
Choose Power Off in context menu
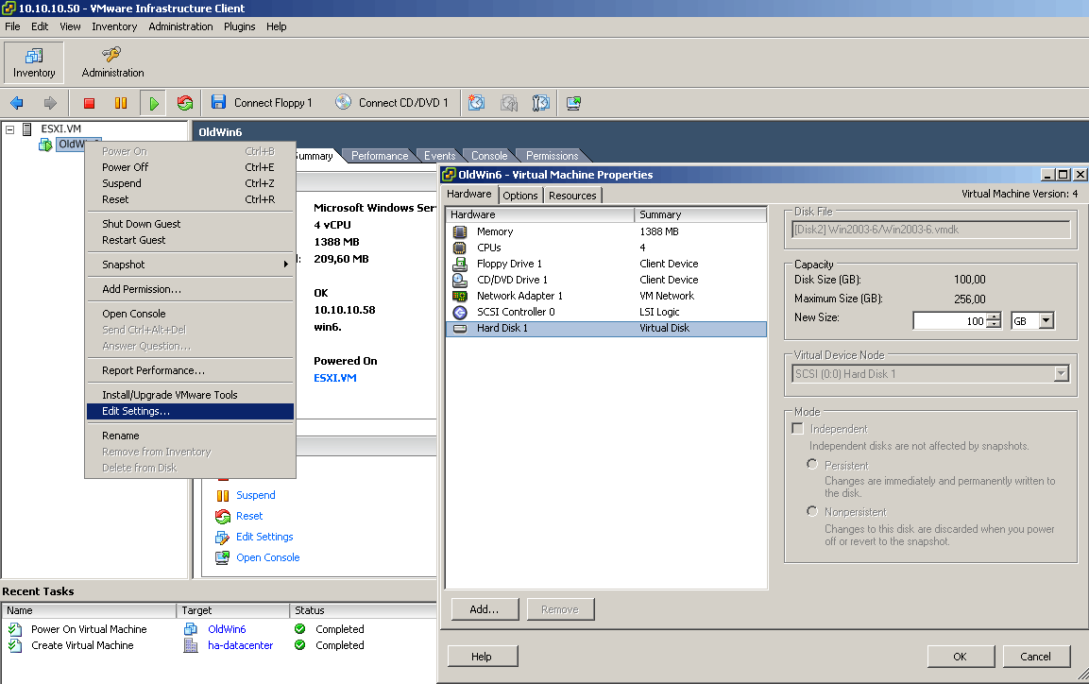(x=190, y=167)
